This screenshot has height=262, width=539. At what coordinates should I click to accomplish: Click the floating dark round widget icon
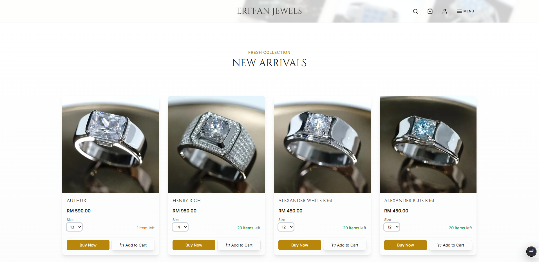point(531,251)
